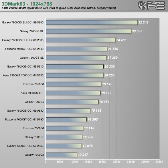Click the bar valued 32 242
168x168 pixels.
[x=92, y=23]
